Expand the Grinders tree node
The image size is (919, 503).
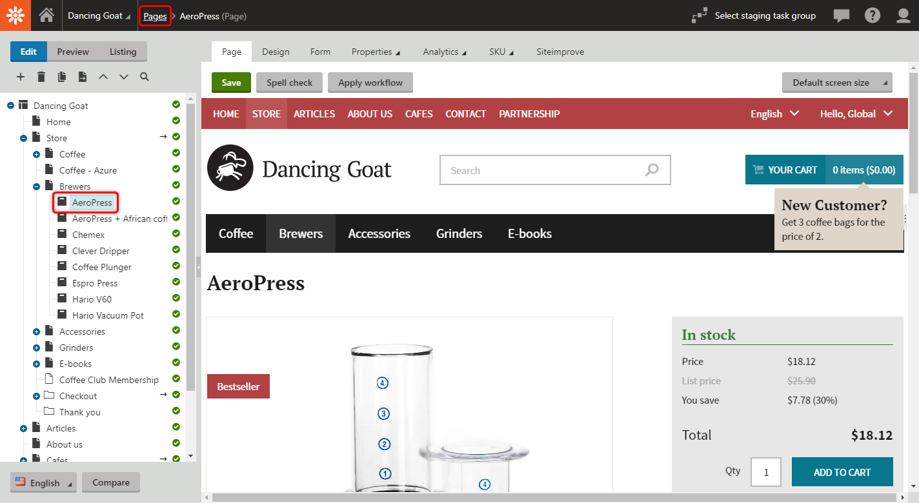36,348
